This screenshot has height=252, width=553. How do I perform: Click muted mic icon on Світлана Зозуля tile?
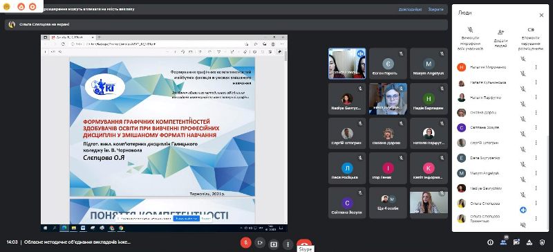(x=360, y=193)
